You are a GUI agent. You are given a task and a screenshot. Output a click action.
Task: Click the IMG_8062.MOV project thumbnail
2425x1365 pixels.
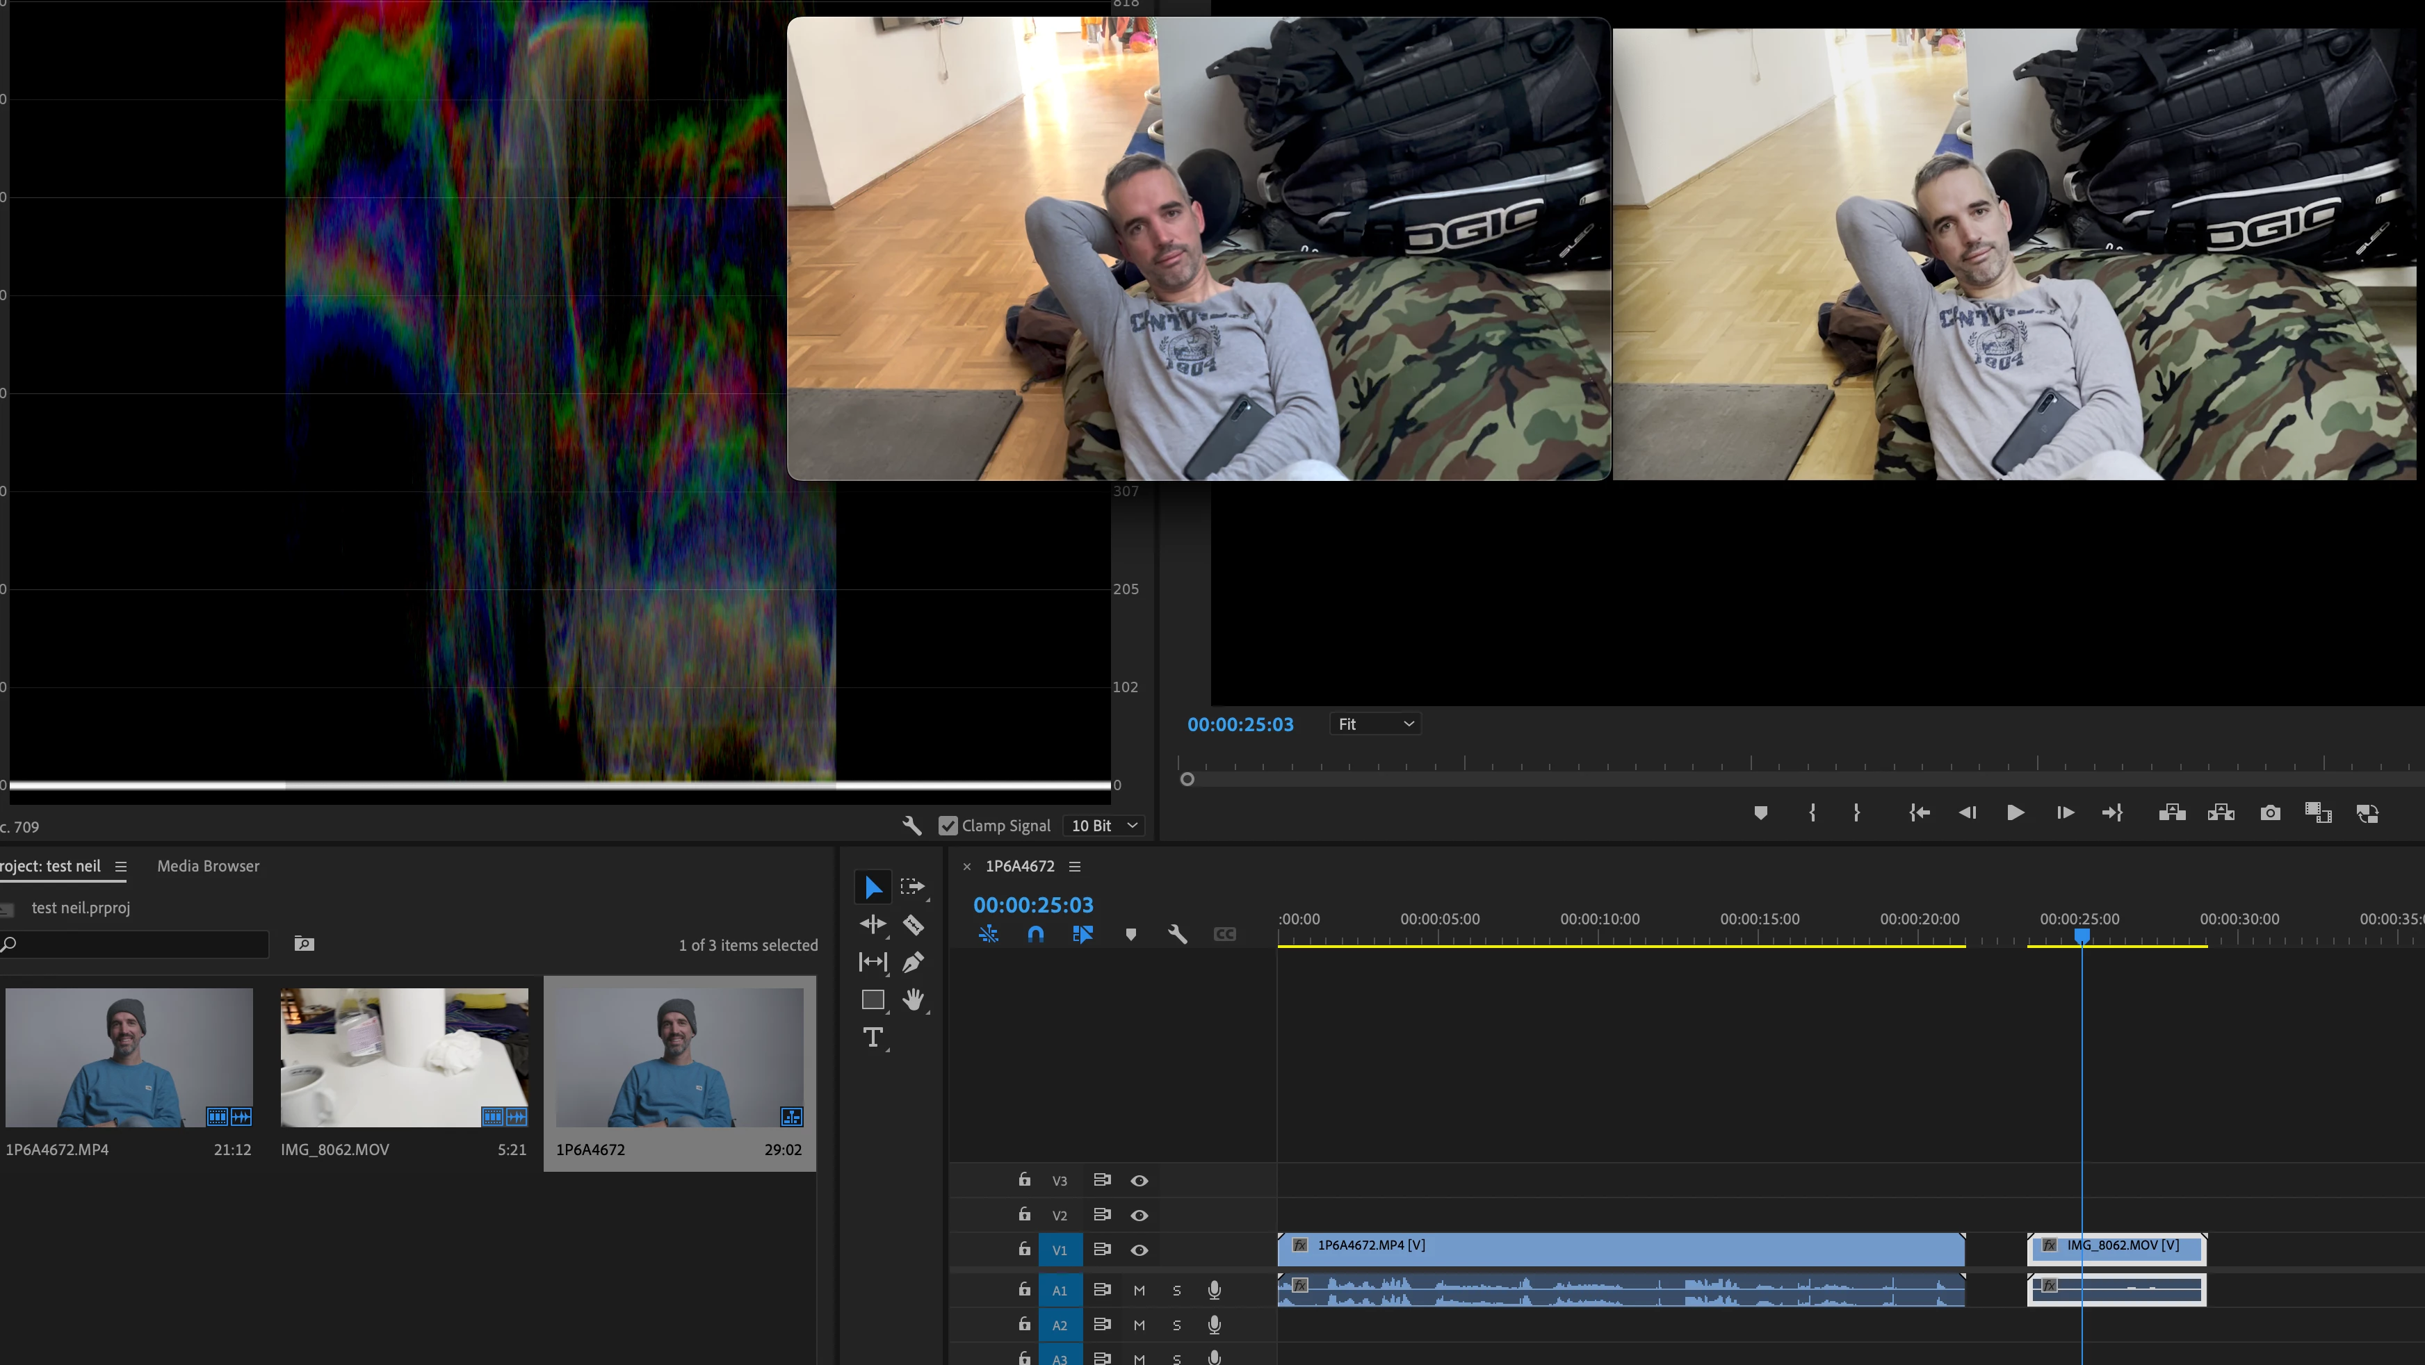pyautogui.click(x=404, y=1057)
